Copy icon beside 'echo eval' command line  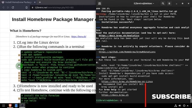click(x=19, y=80)
